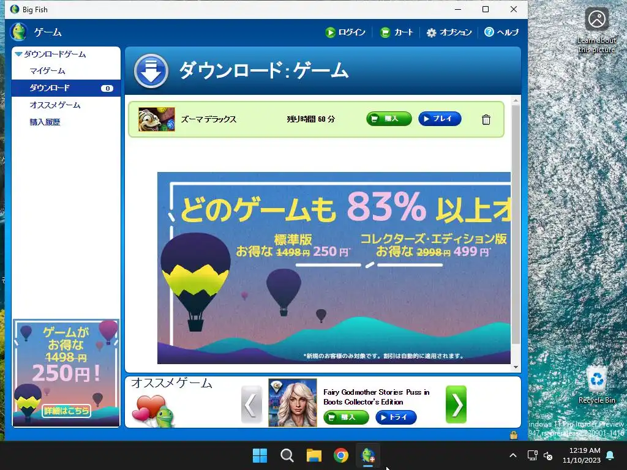Show hidden tray icons chevron
The image size is (627, 470).
513,455
